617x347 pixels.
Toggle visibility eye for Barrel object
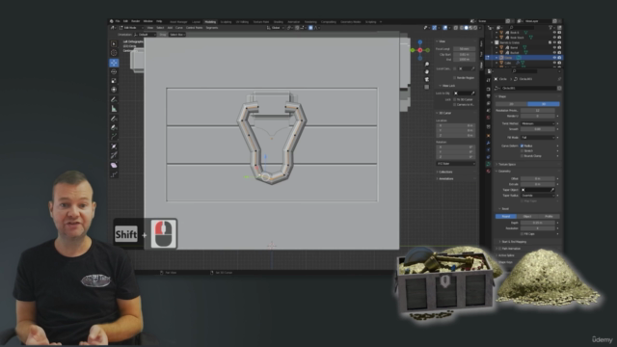(x=554, y=47)
